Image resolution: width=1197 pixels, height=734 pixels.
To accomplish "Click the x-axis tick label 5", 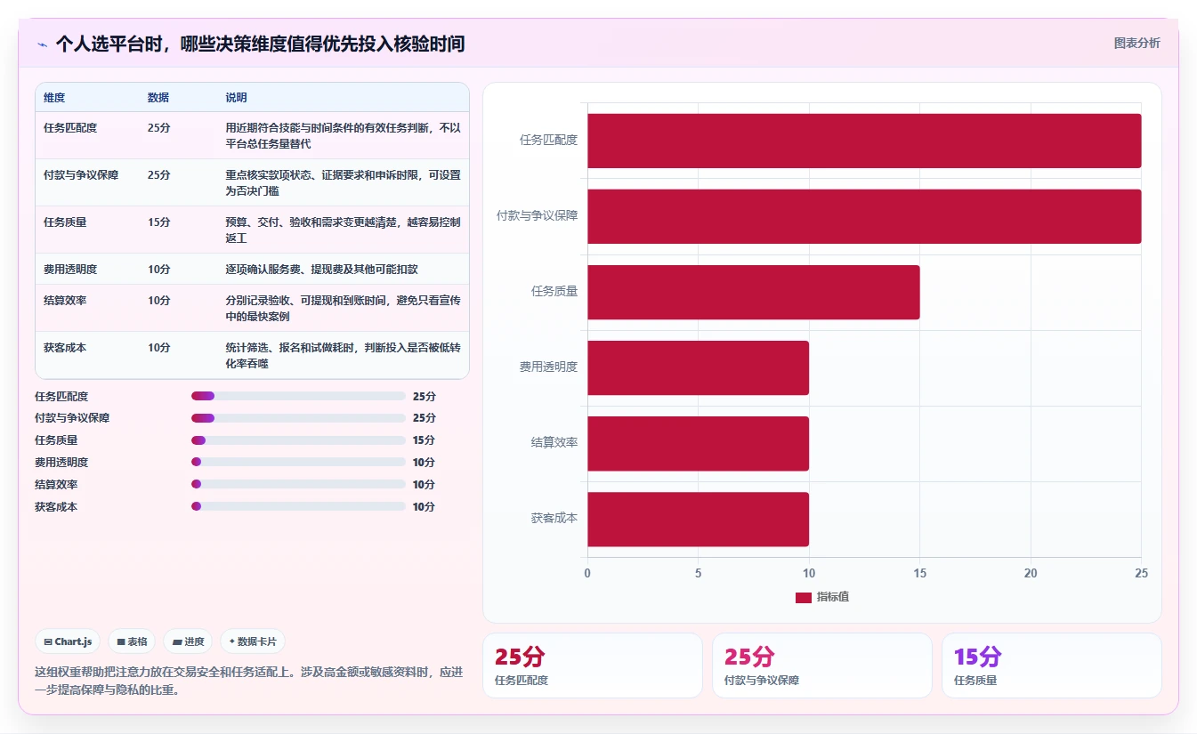I will coord(698,573).
